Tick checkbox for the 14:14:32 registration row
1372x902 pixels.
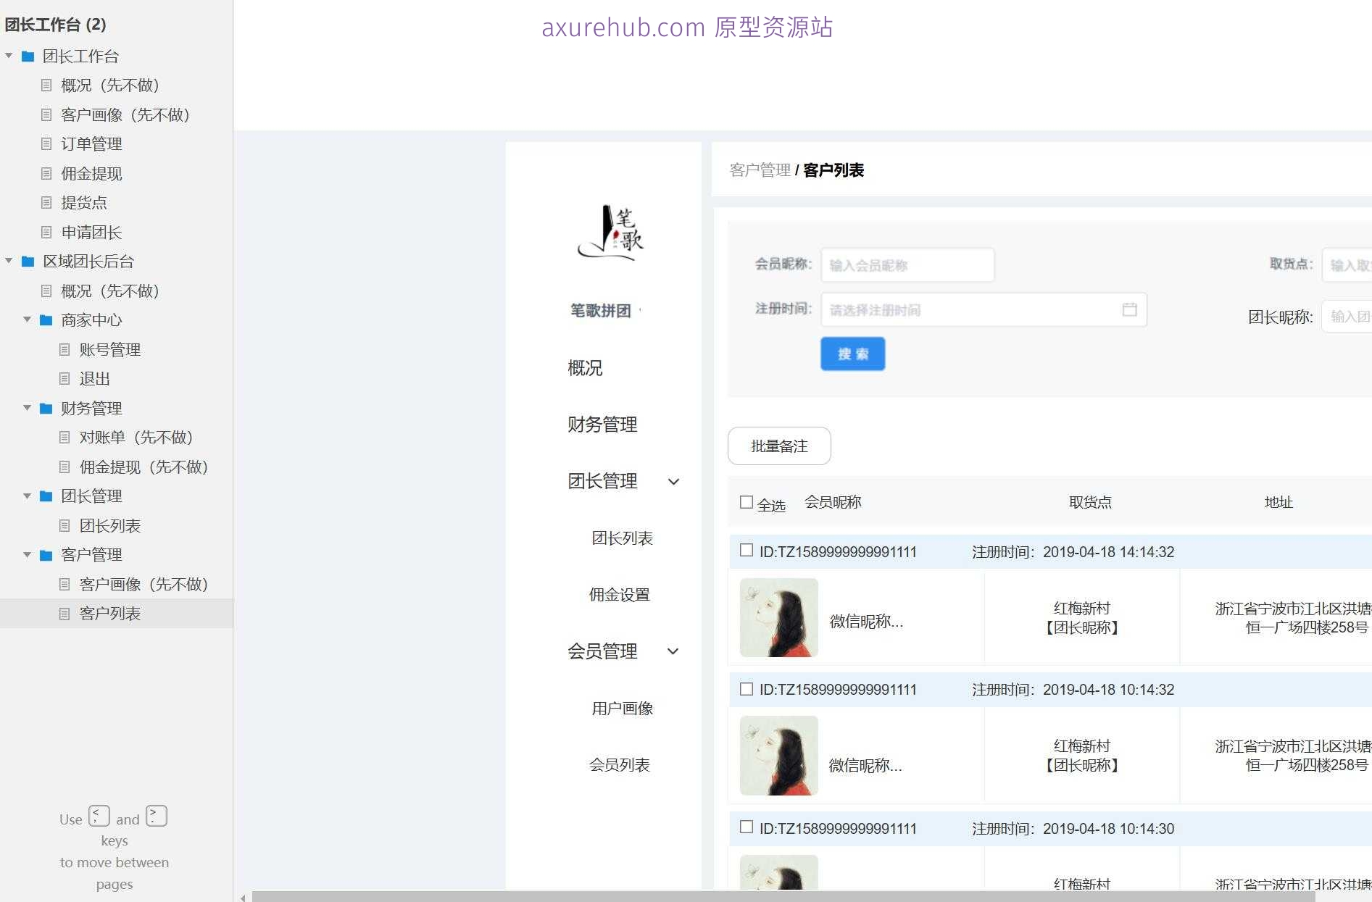click(x=746, y=551)
